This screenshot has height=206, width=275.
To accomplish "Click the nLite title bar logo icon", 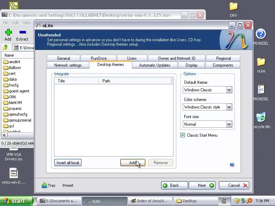I will click(38, 25).
